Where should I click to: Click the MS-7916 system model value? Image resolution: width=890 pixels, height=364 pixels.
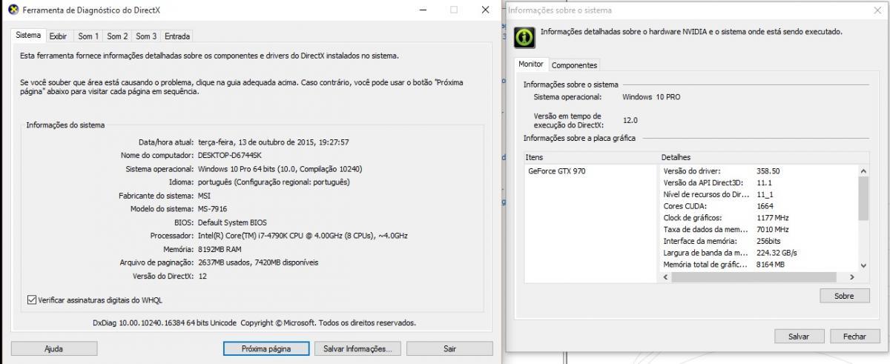[214, 209]
